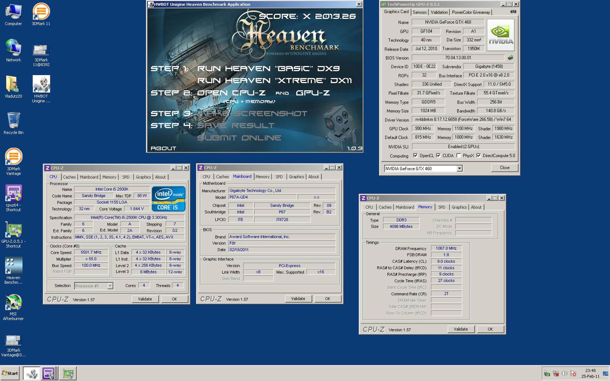This screenshot has height=381, width=610.
Task: Click ABOUT in the Heaven Benchmark app
Action: [163, 148]
